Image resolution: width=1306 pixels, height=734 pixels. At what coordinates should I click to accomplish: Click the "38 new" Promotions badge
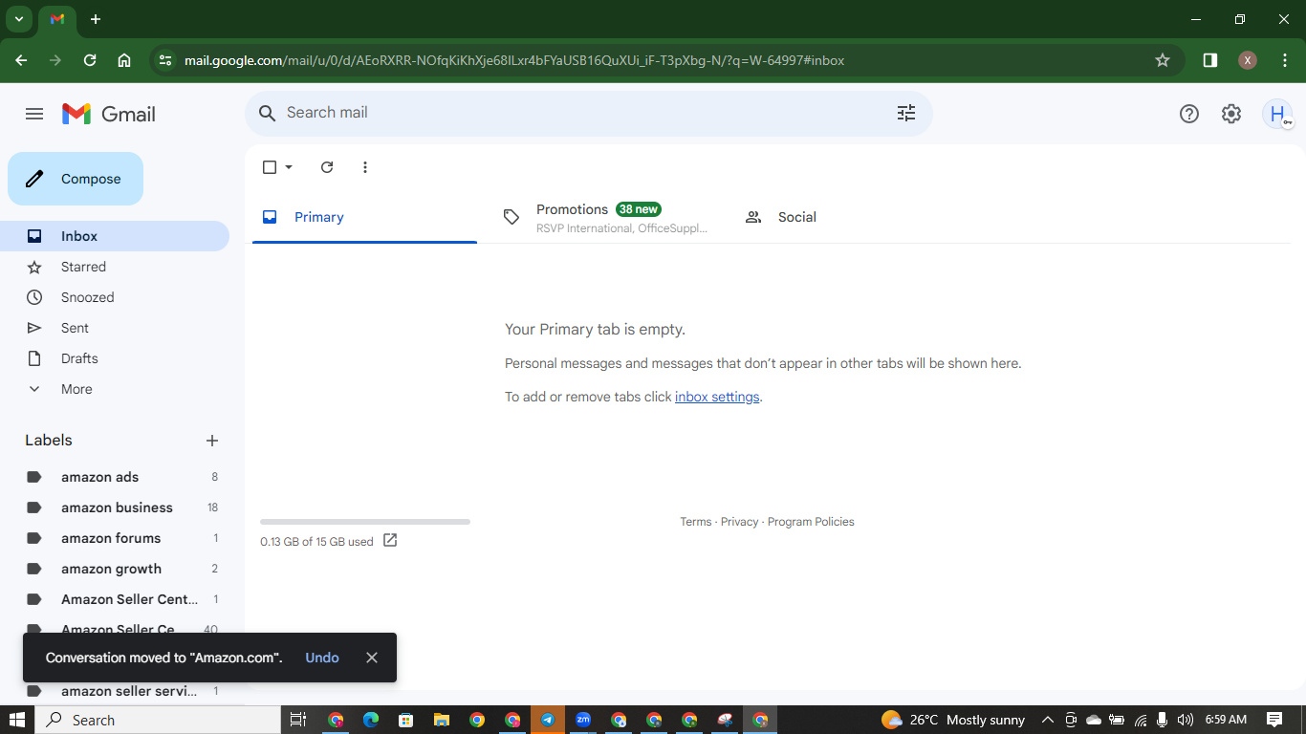[639, 209]
